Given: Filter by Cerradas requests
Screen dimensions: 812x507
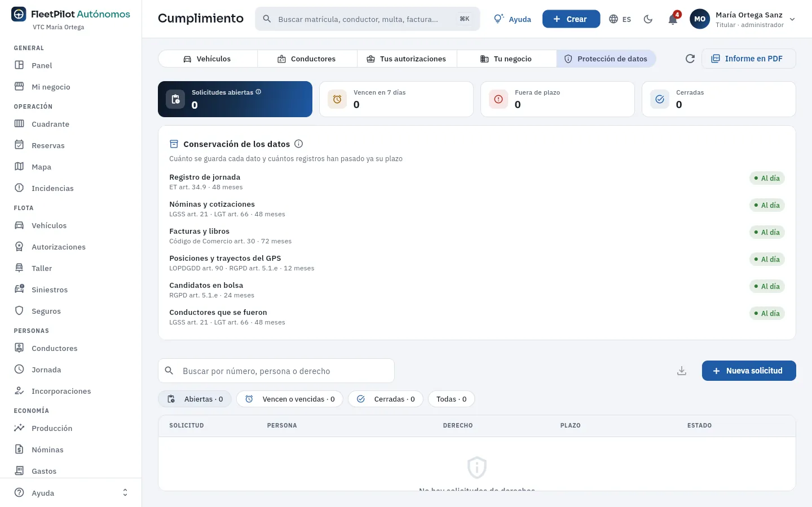Looking at the screenshot, I should (x=386, y=399).
